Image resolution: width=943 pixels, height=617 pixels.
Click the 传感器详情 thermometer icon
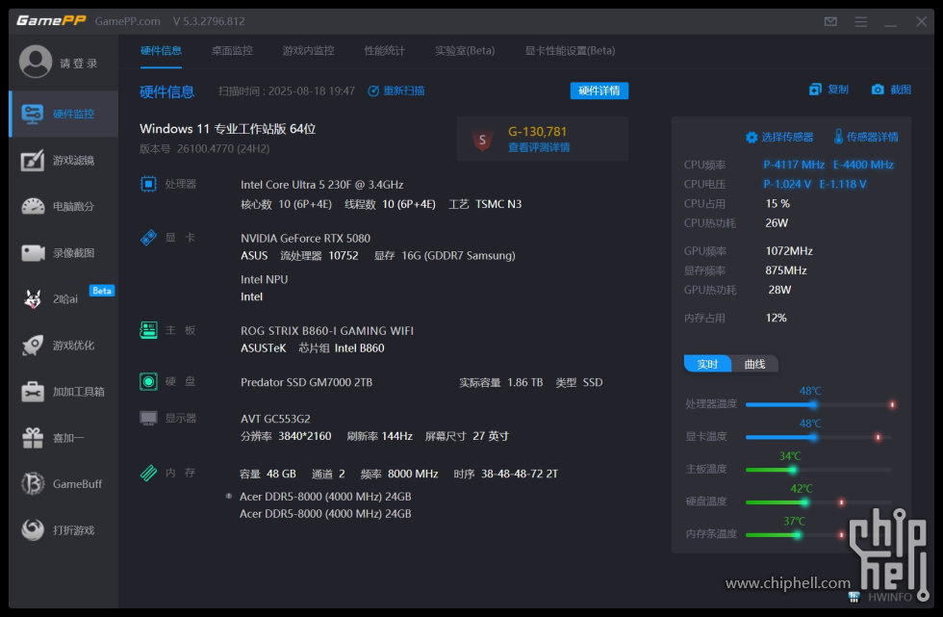point(838,137)
